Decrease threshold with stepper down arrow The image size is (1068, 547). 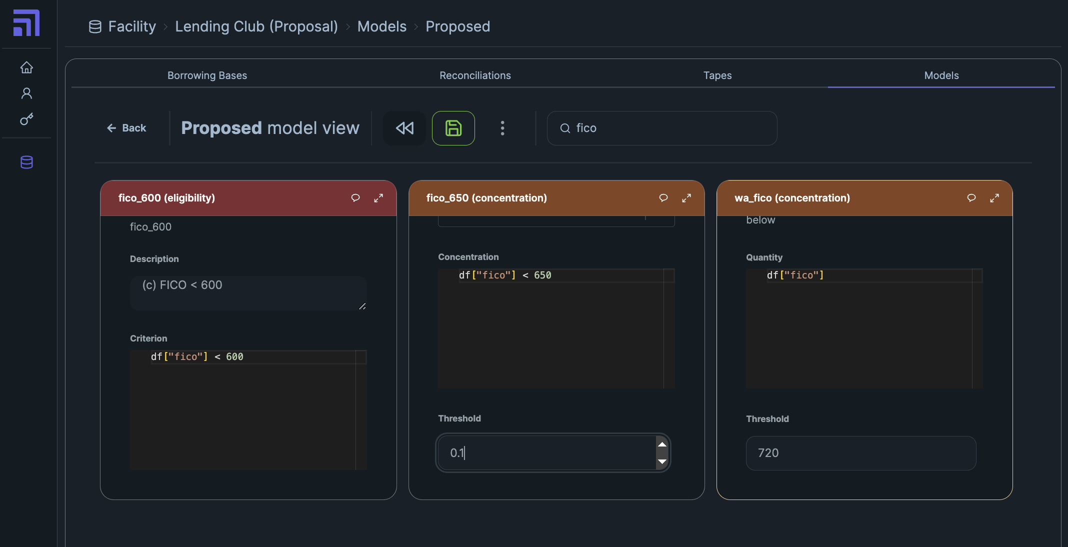662,461
